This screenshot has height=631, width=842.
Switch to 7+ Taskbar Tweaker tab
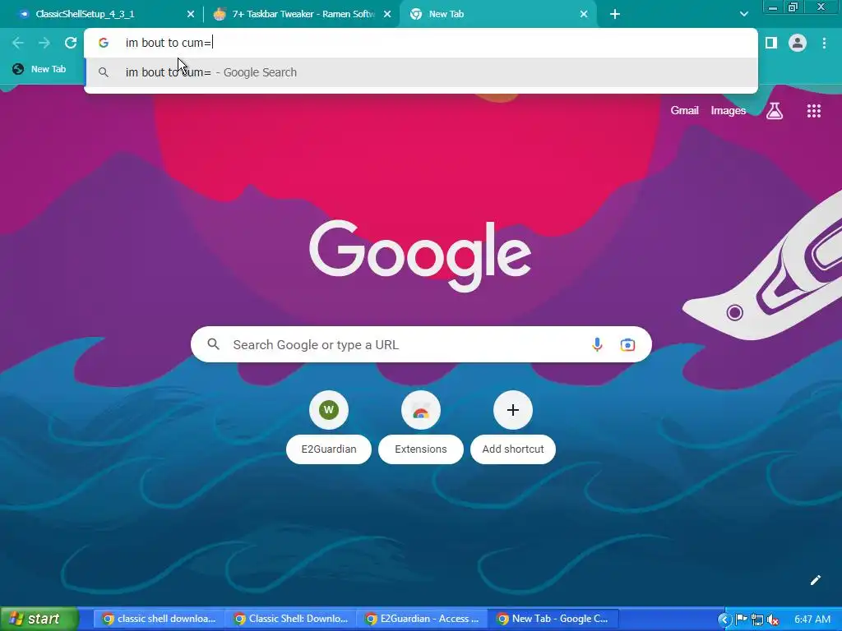[x=303, y=15]
